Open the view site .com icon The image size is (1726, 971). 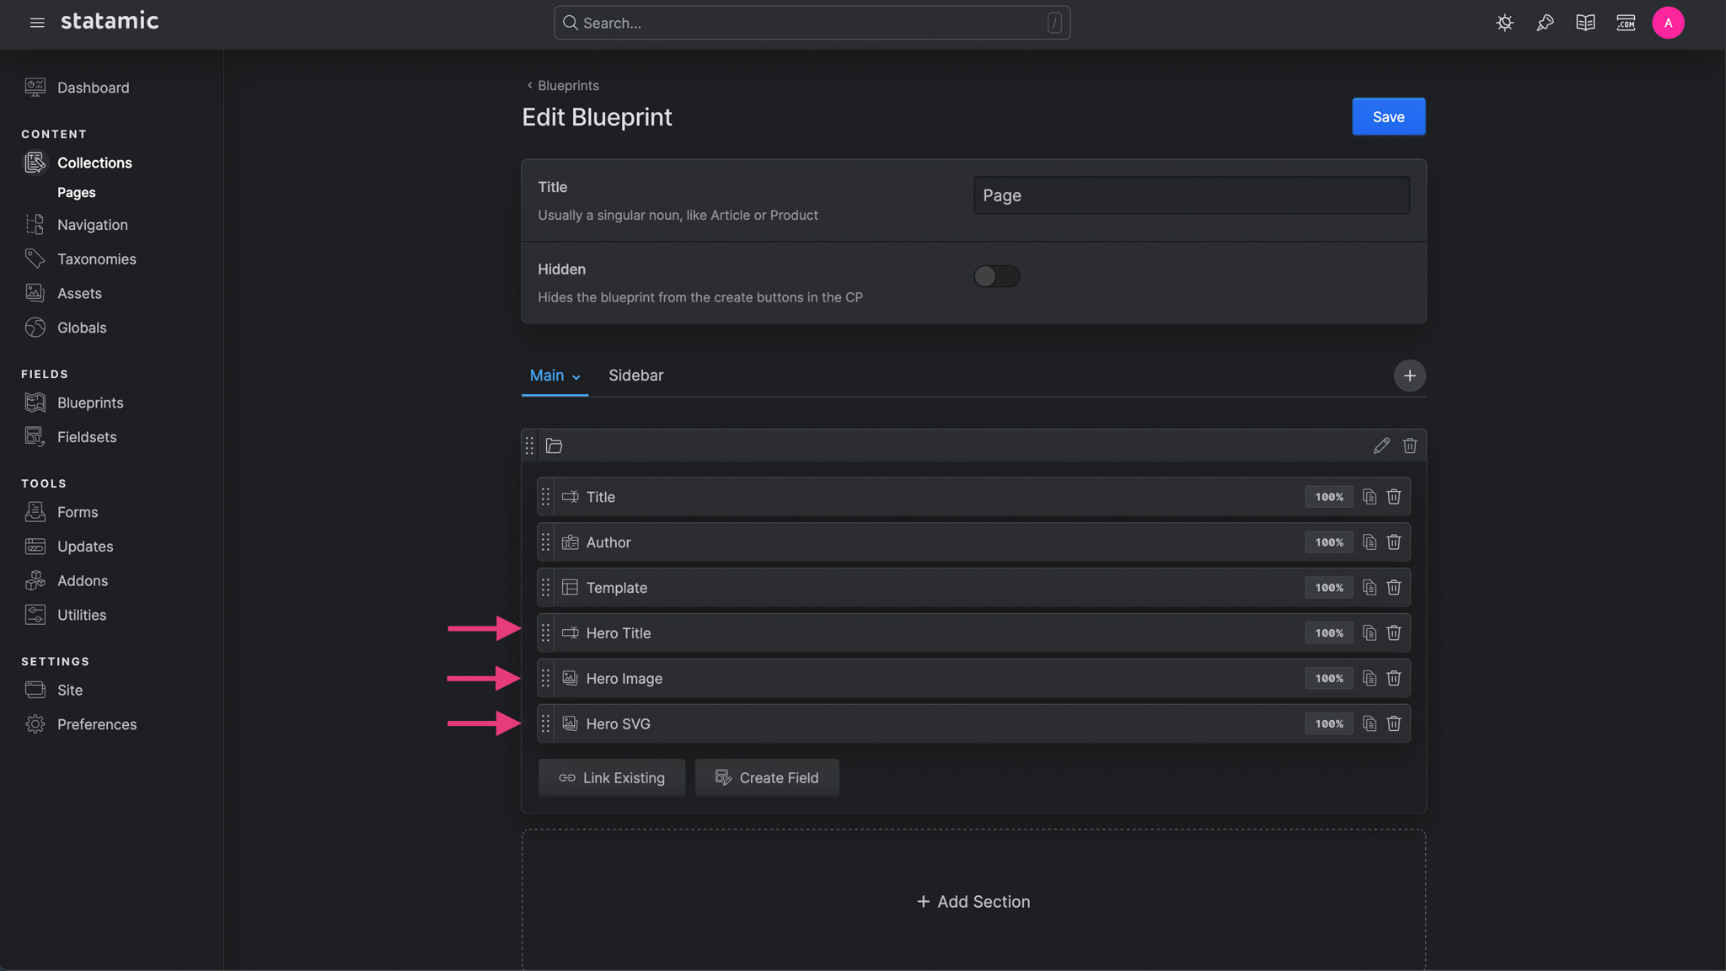coord(1626,23)
